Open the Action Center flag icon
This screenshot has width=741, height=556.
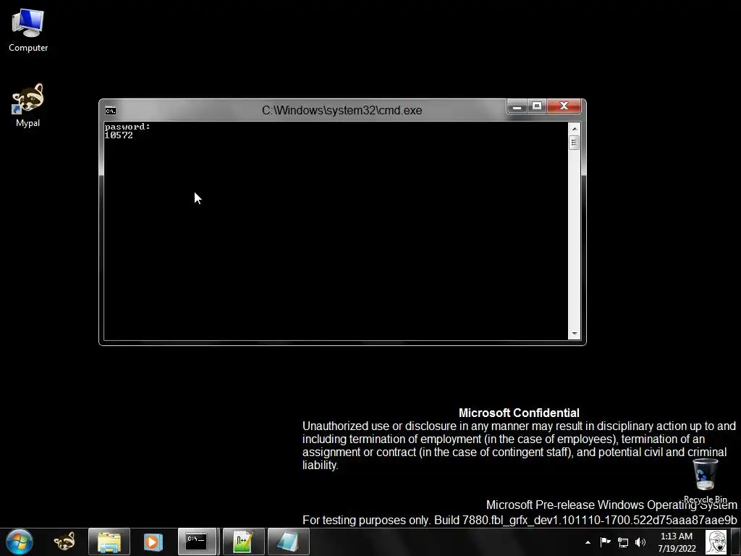[605, 542]
